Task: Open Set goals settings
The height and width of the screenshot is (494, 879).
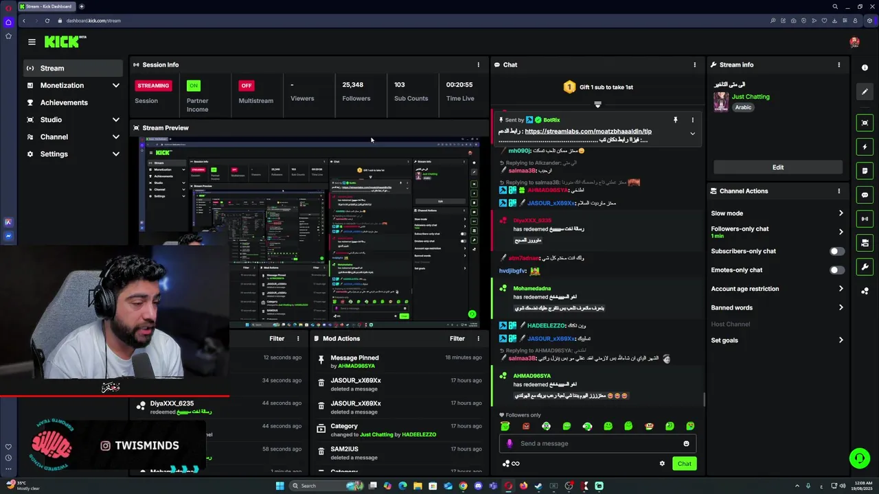Action: (777, 340)
